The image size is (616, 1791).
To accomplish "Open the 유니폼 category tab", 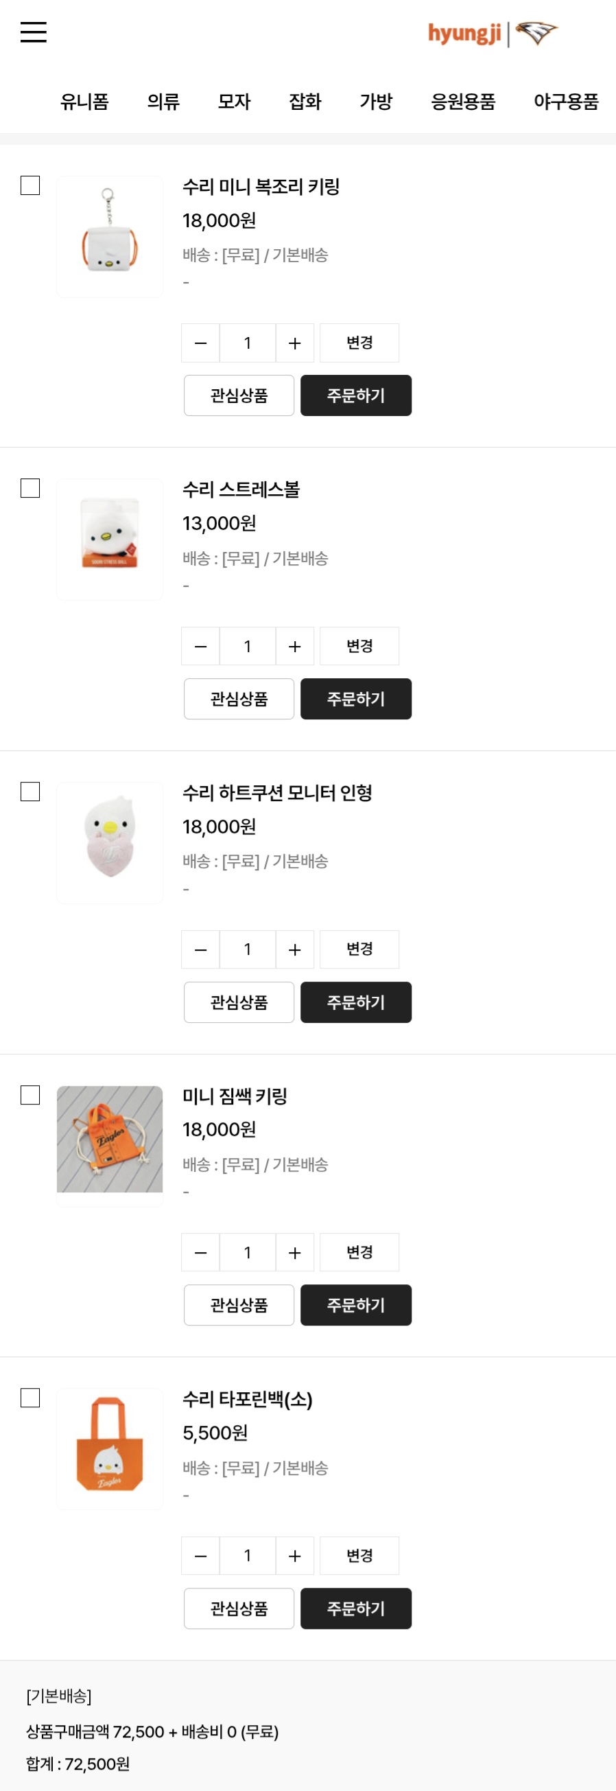I will click(84, 102).
